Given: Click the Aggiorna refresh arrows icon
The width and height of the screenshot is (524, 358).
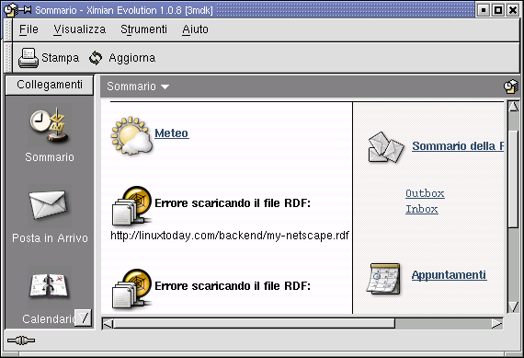Looking at the screenshot, I should click(96, 58).
